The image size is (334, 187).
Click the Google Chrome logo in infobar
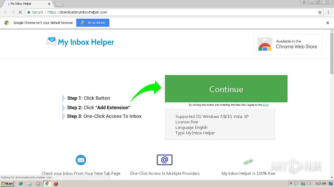(7, 23)
